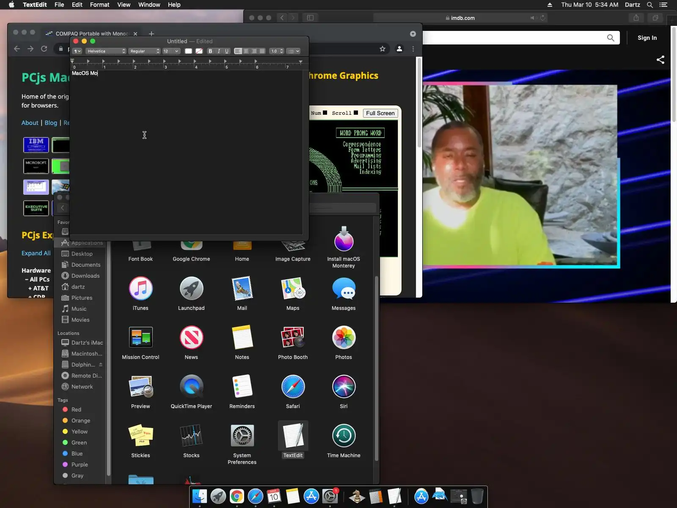Screen dimensions: 677x508
Task: Toggle italic formatting in TextEdit toolbar
Action: point(219,51)
